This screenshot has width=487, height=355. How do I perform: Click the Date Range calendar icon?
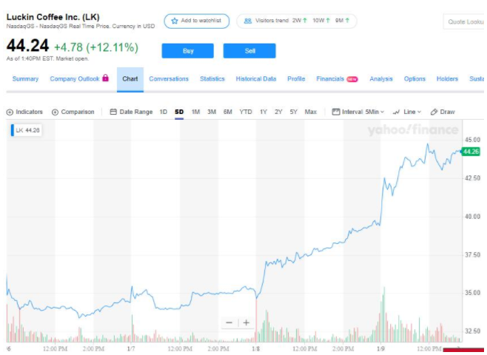pos(113,112)
